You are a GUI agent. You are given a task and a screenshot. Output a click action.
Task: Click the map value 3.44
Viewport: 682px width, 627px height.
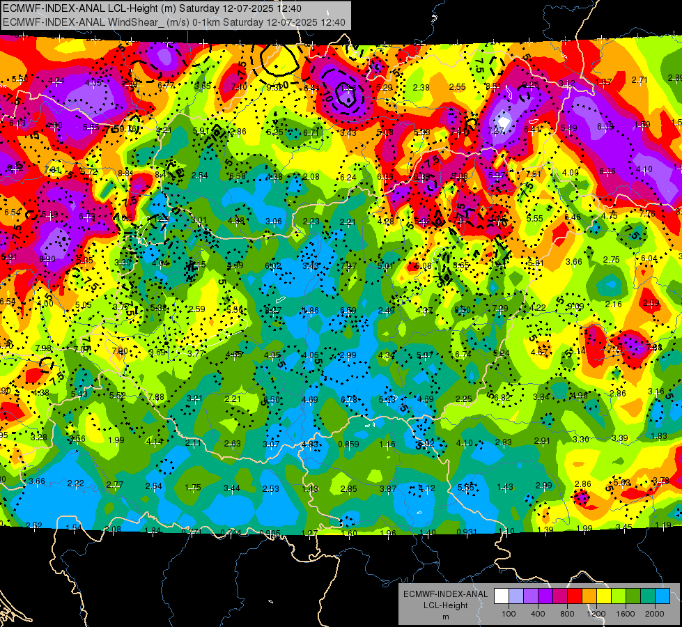click(x=231, y=488)
